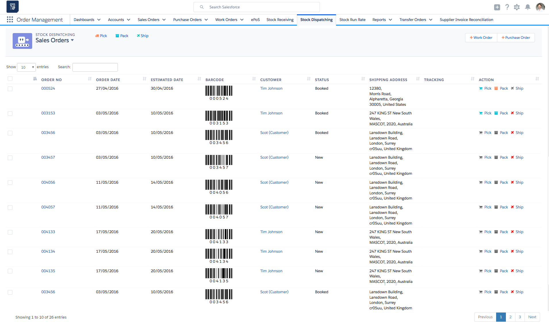549x326 pixels.
Task: Select the checkbox for order 003457
Action: point(10,158)
